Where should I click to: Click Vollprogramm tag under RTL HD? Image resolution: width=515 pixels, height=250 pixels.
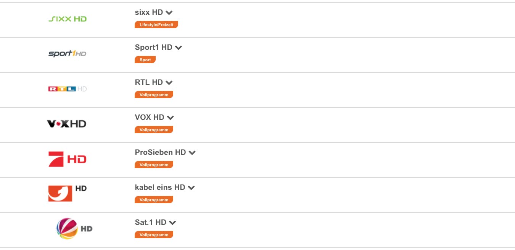154,95
